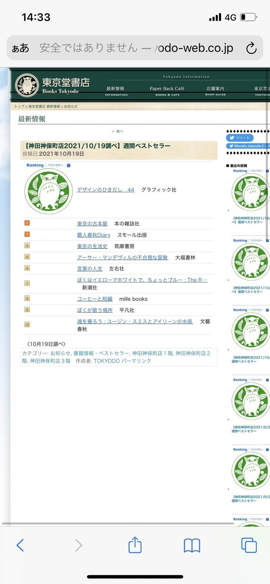
Task: Open book link デザインのひきだし 44
Action: (106, 190)
